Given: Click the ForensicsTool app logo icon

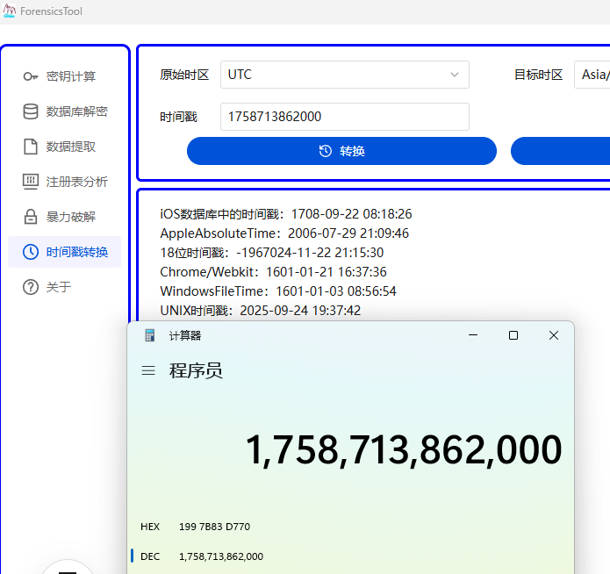Looking at the screenshot, I should 10,11.
